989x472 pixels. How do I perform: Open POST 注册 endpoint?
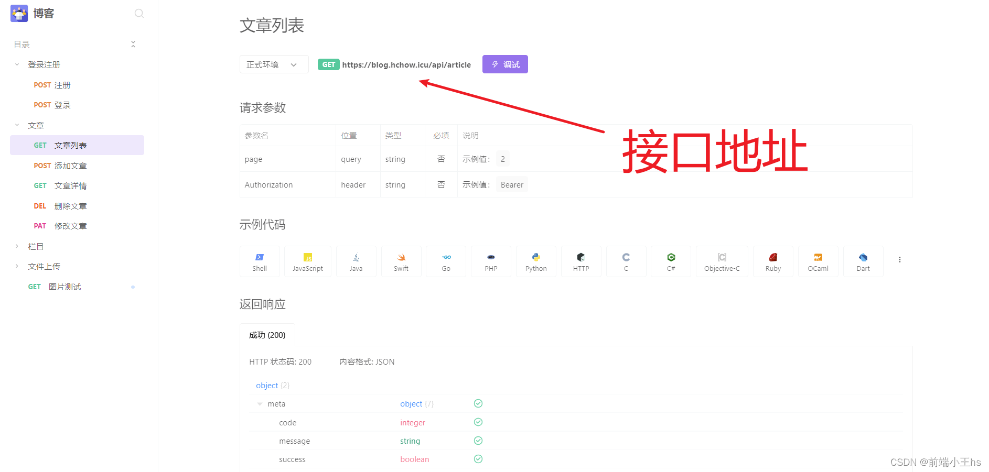tap(77, 85)
